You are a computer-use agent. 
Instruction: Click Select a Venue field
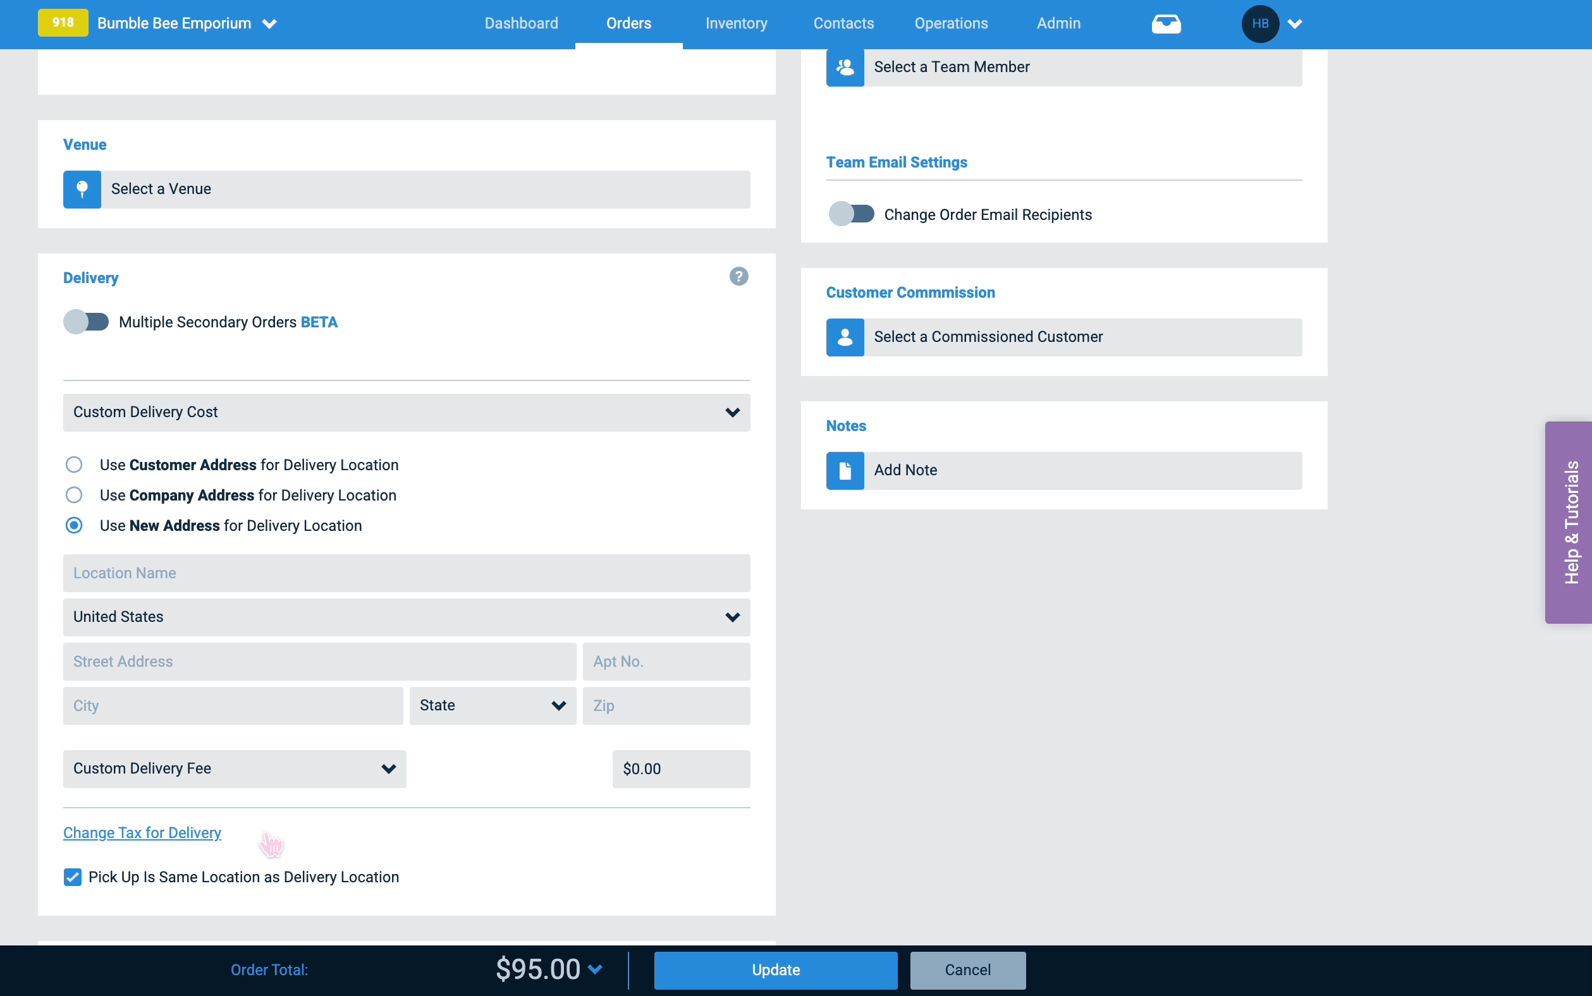(407, 190)
